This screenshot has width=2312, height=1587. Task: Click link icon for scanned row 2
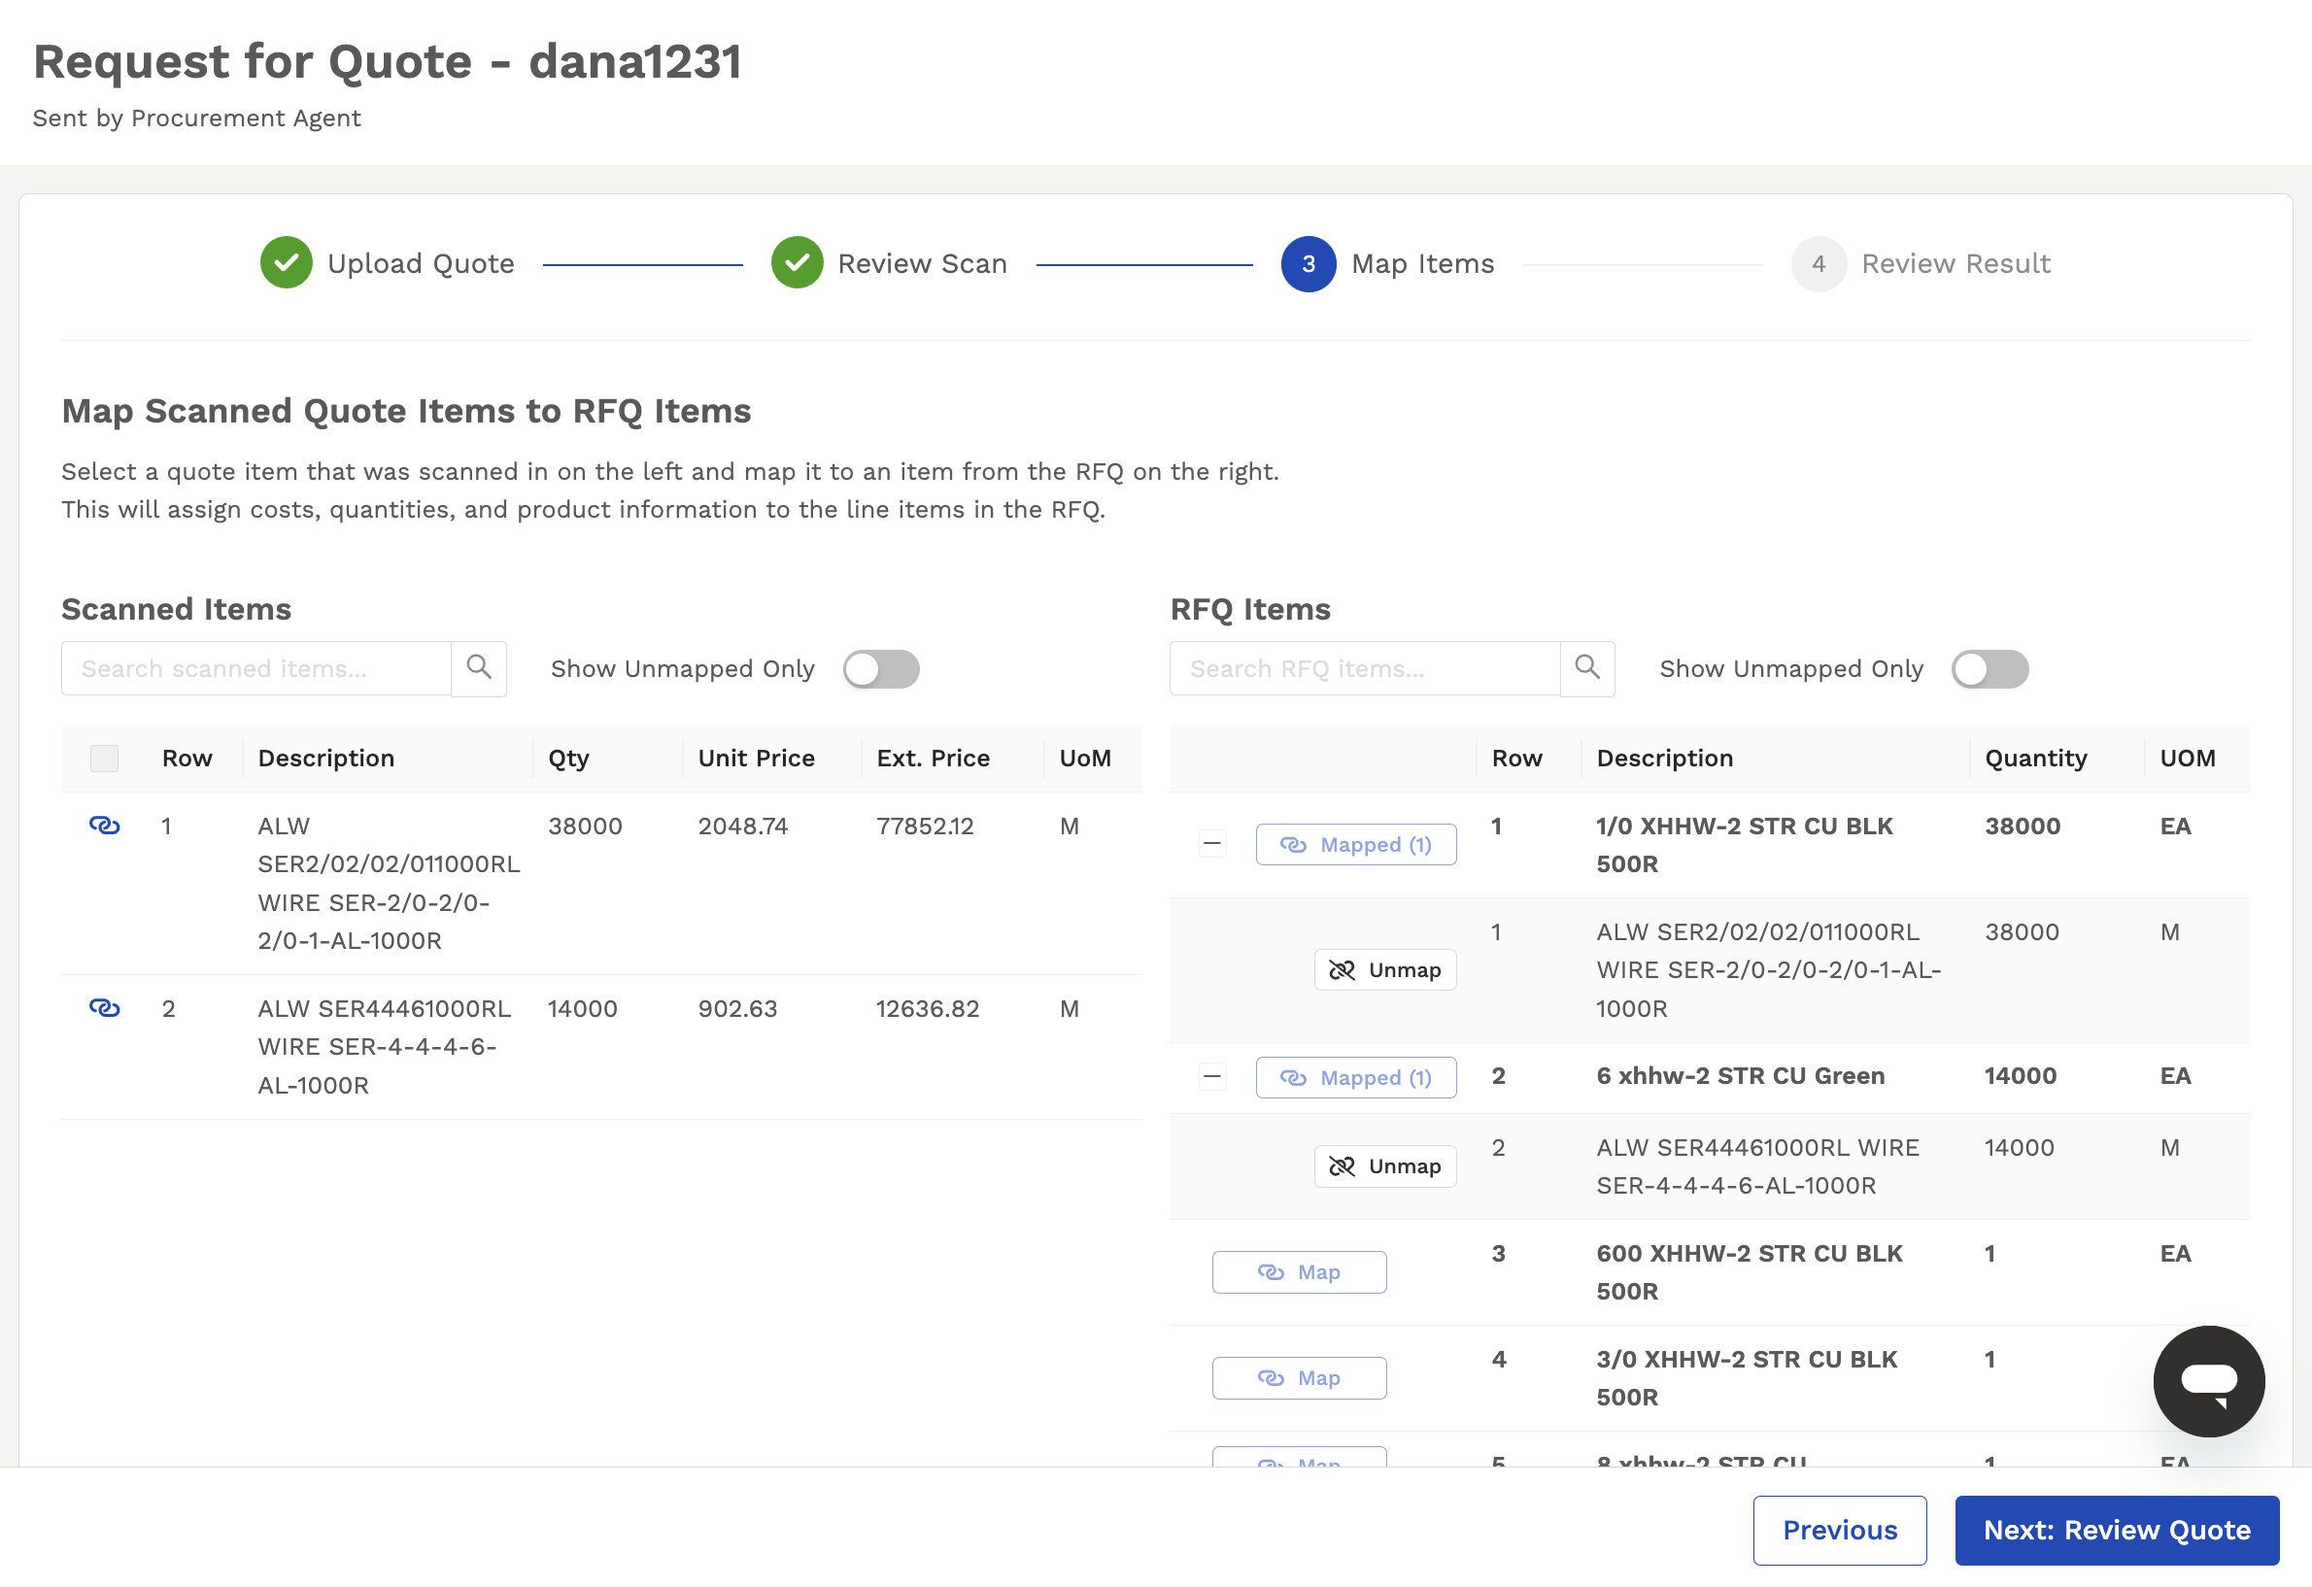pyautogui.click(x=105, y=1008)
